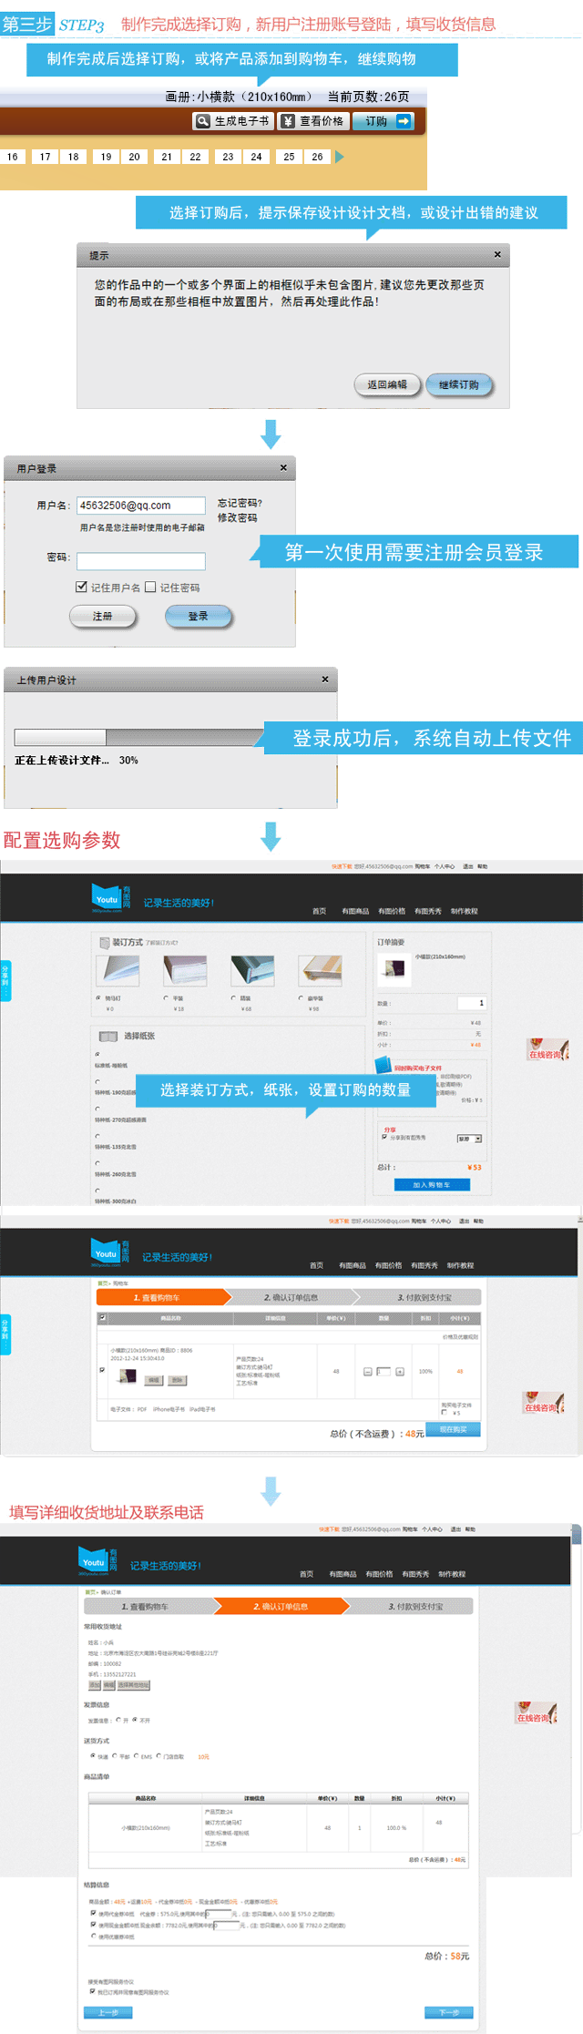Toggle the 记住用户名 checkbox
This screenshot has width=583, height=2034.
tap(82, 588)
